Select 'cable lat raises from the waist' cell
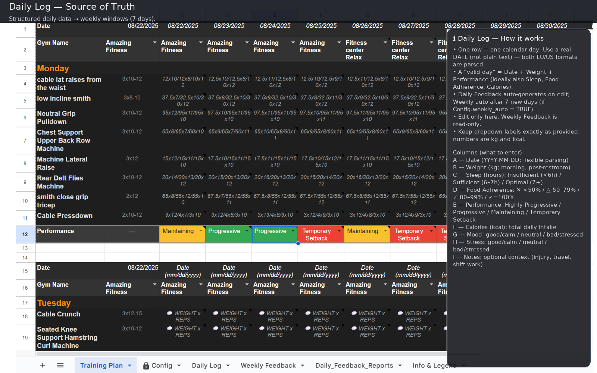Image resolution: width=597 pixels, height=373 pixels. click(70, 84)
